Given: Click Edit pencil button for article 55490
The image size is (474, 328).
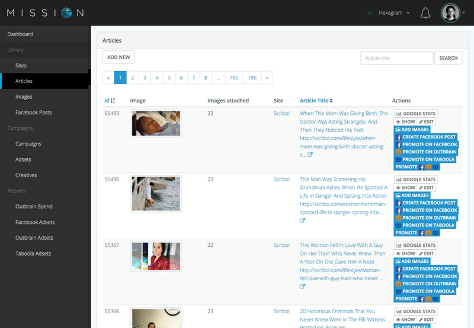Looking at the screenshot, I should [x=427, y=188].
